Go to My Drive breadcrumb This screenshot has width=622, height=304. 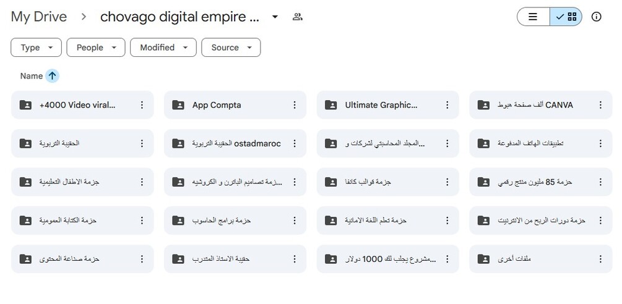coord(38,17)
